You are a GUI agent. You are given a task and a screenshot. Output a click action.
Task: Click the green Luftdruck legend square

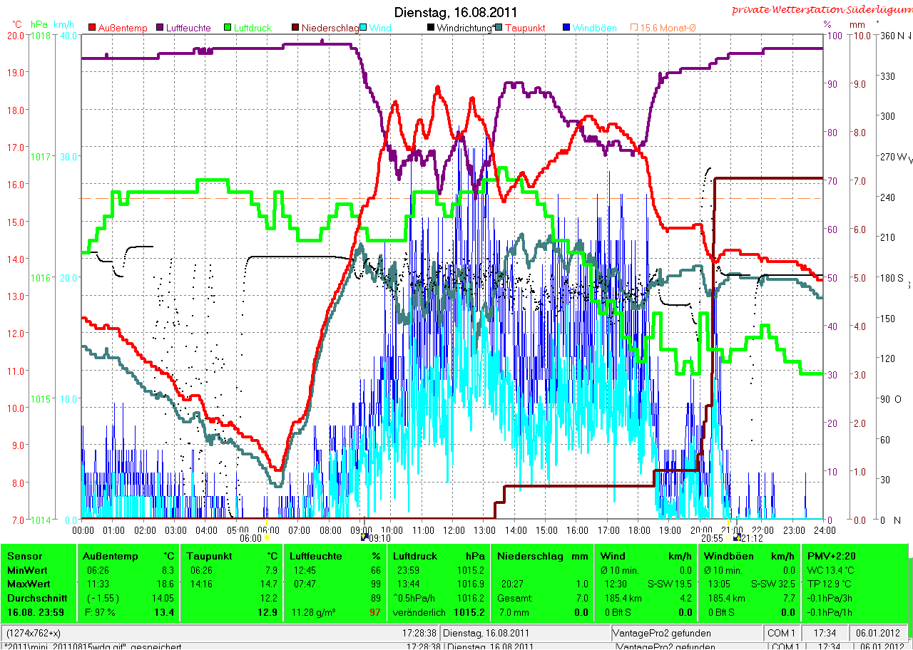(228, 28)
